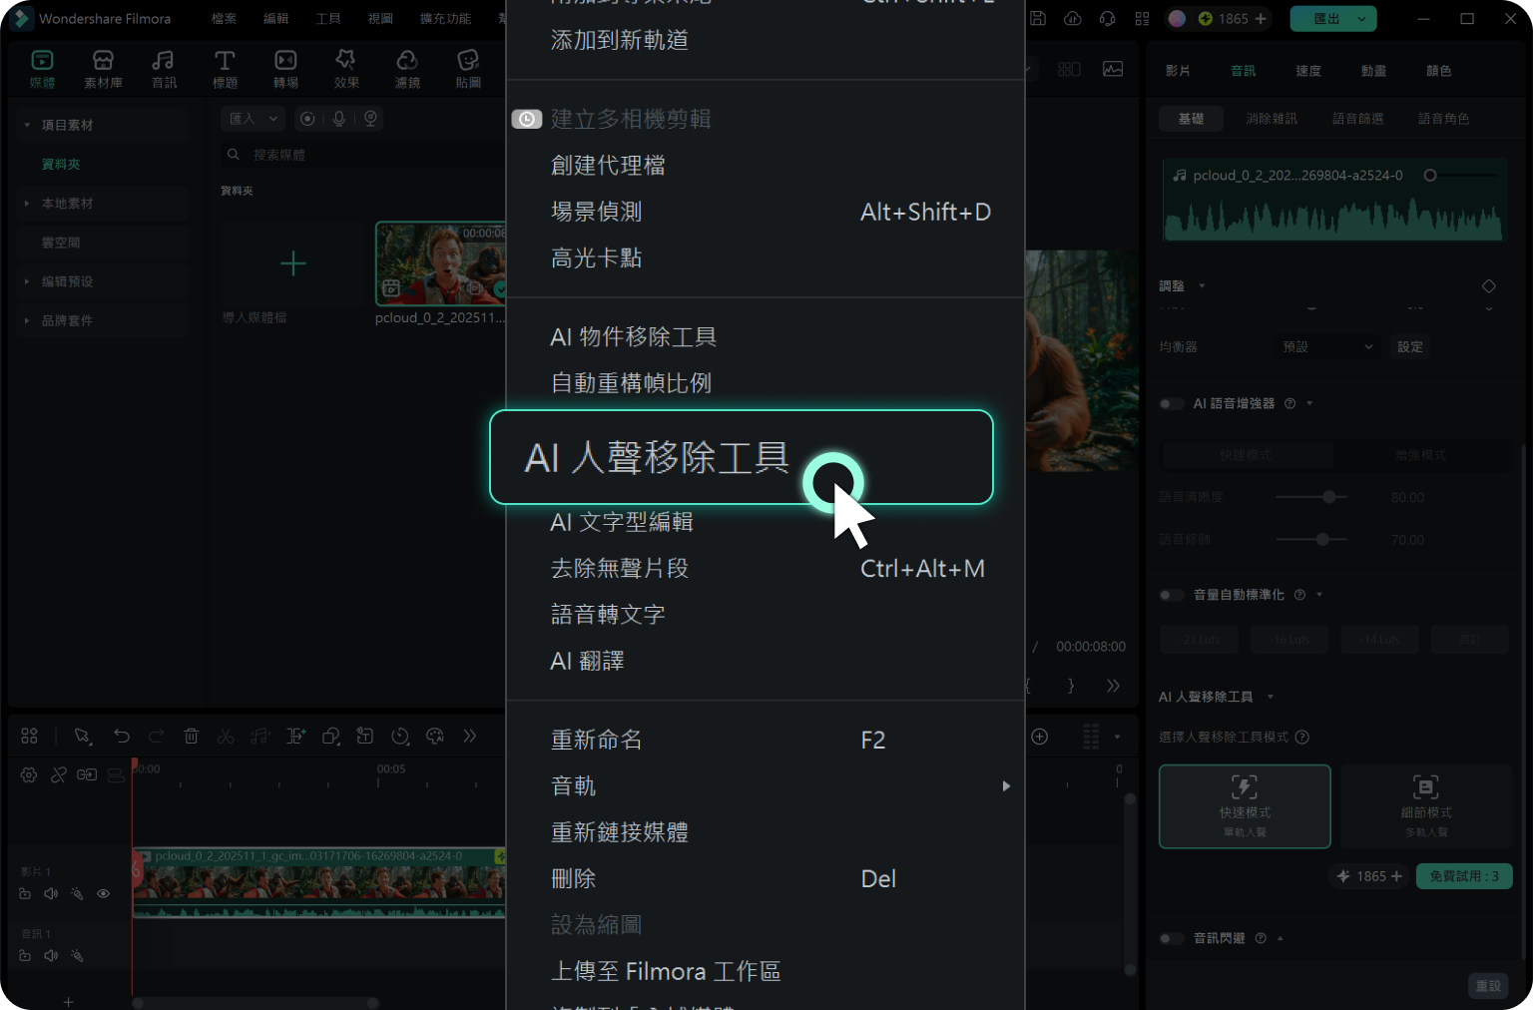Click the 重設 reset button
Screen dimensions: 1533x1010
coord(1488,986)
